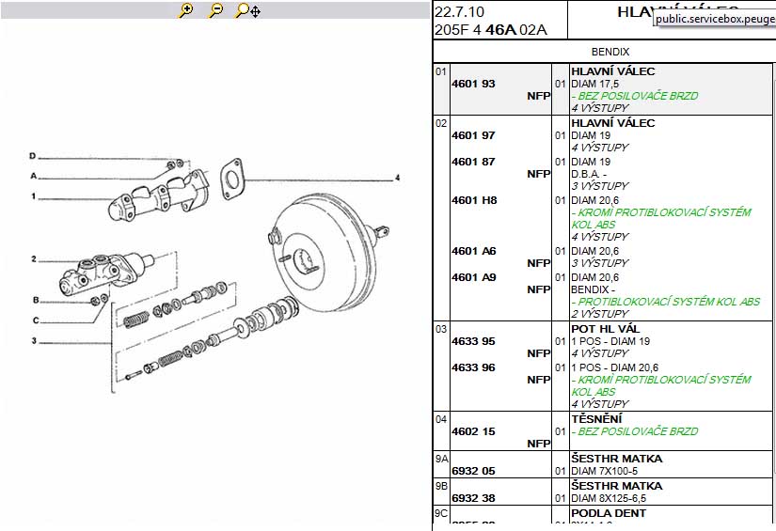Click the green text BEZ POSILOVAČE BRZD in row 04
The height and width of the screenshot is (531, 776).
635,431
